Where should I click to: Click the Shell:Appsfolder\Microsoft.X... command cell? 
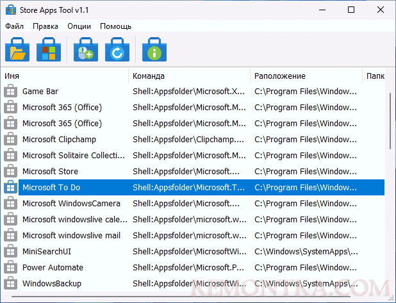(188, 92)
